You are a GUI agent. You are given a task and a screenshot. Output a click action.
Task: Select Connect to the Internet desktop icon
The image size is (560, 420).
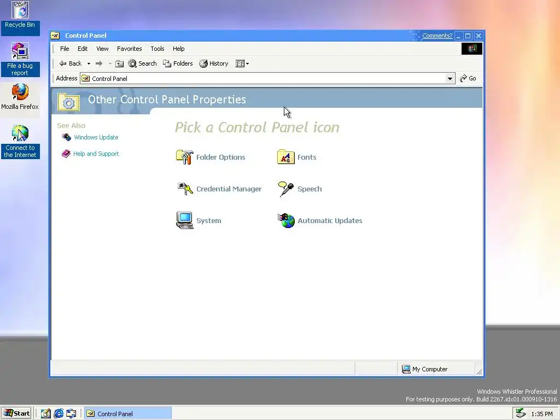pos(20,142)
